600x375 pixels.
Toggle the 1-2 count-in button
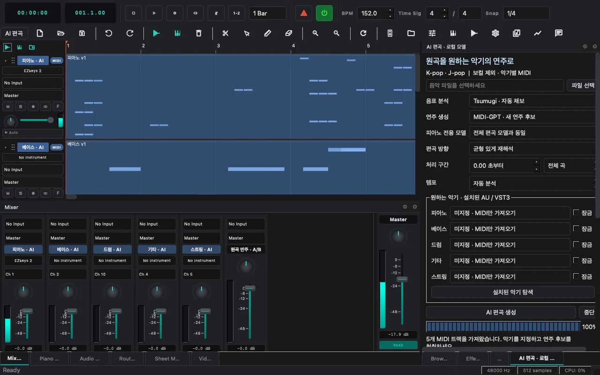tap(237, 13)
